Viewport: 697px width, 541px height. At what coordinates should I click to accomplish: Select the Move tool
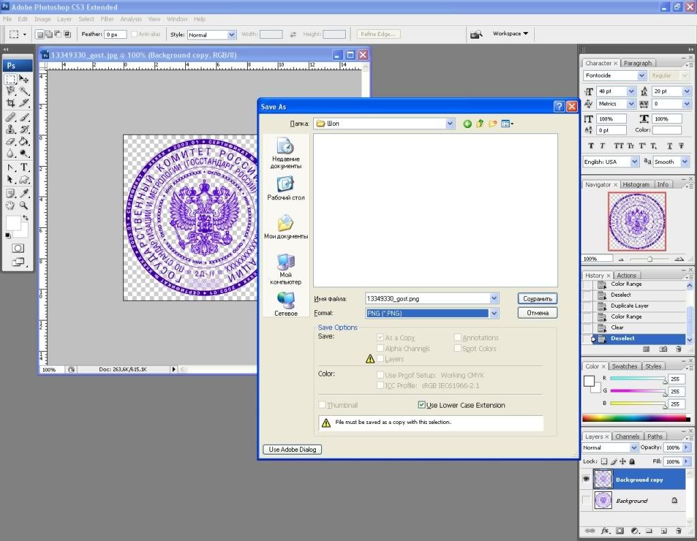tap(24, 79)
